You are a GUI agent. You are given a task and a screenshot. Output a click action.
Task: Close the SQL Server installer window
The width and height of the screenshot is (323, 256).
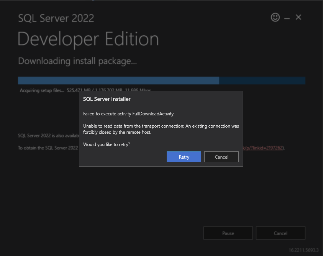pos(298,17)
